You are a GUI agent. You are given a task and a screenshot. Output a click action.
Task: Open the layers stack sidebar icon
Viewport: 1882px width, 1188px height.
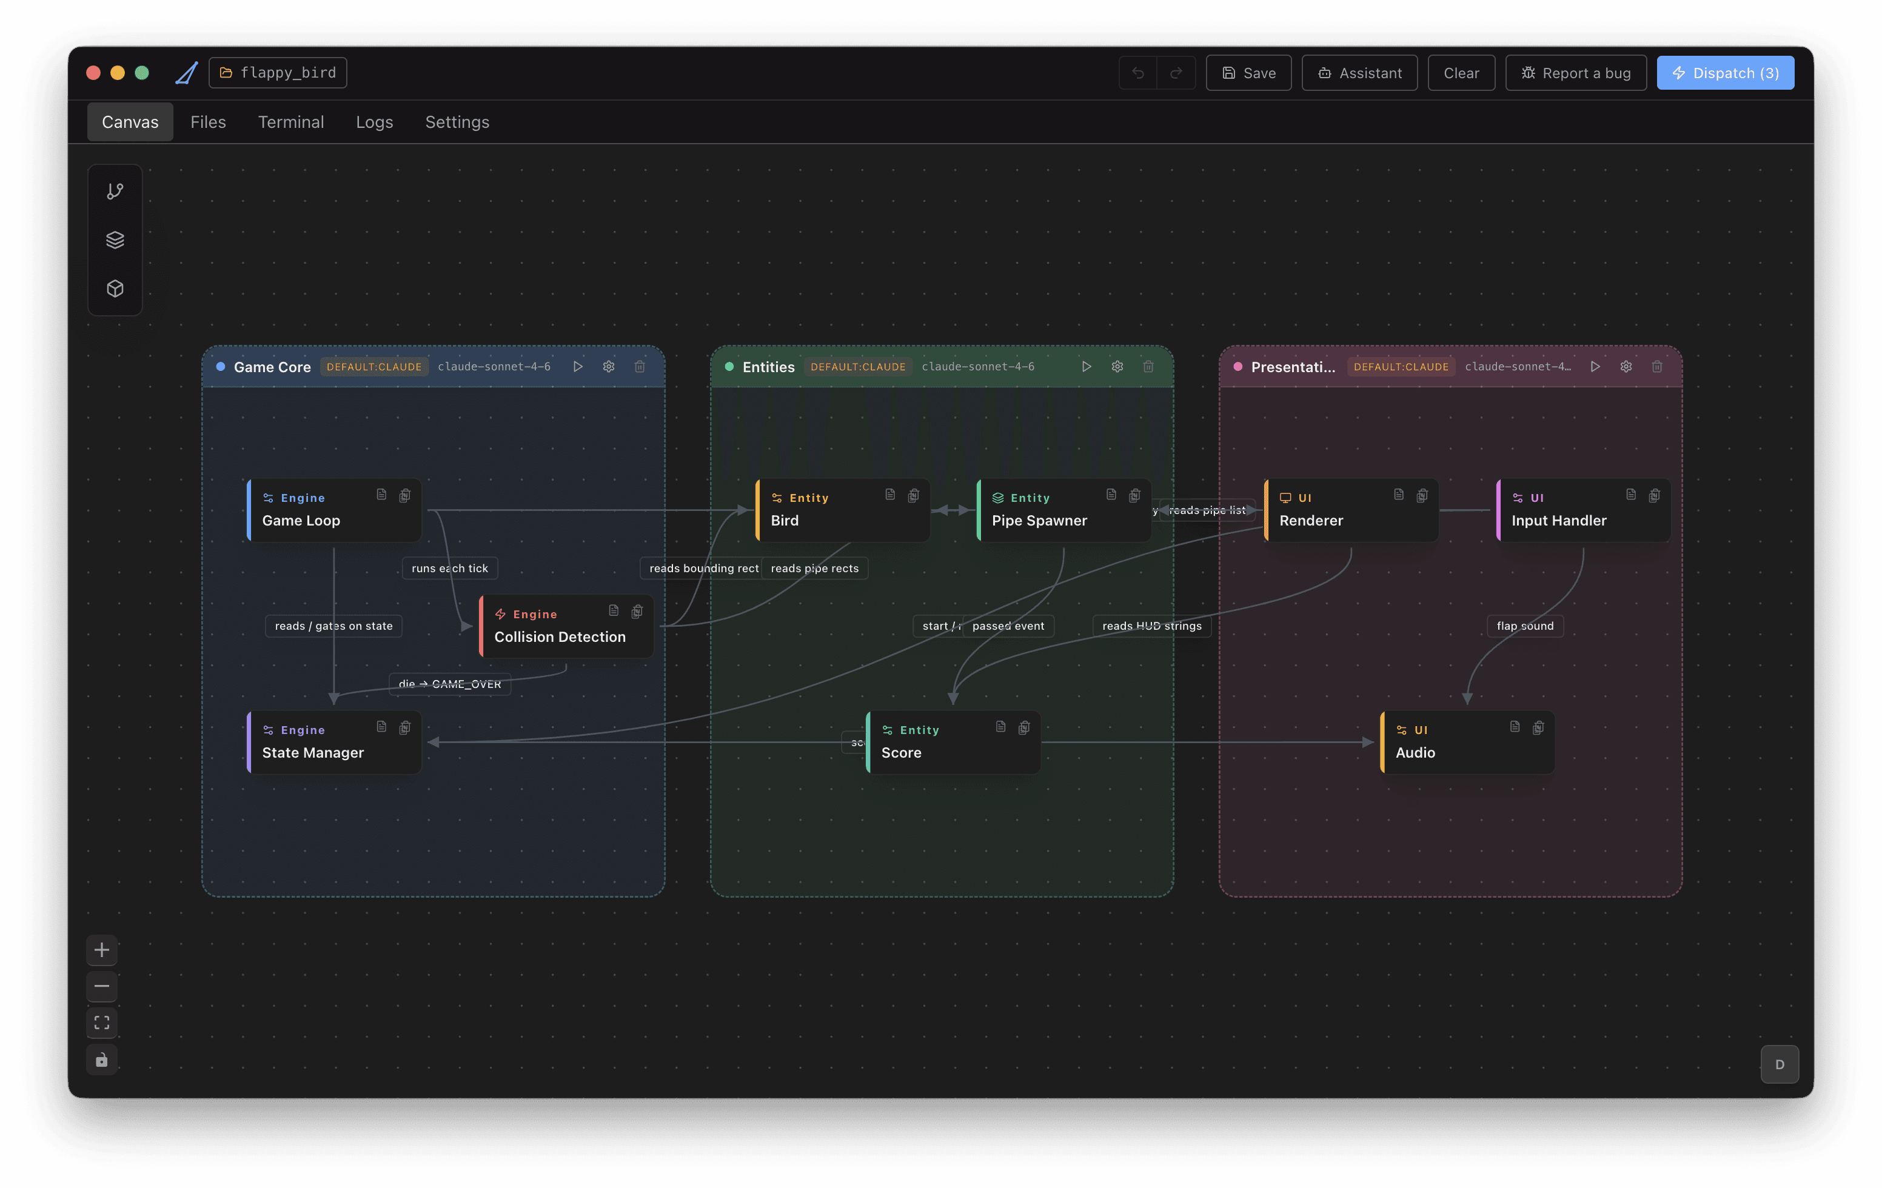click(115, 240)
